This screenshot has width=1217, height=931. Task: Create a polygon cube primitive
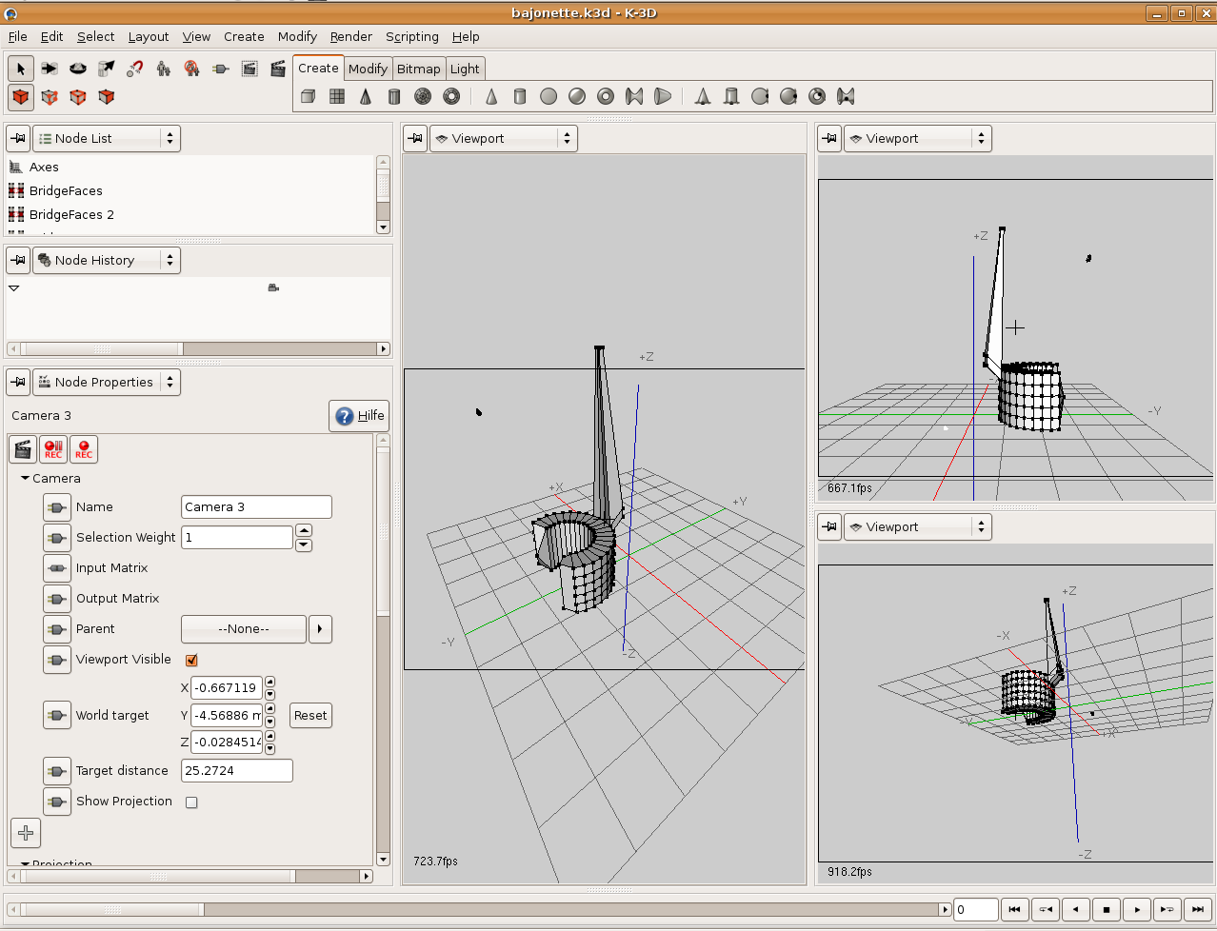tap(308, 96)
